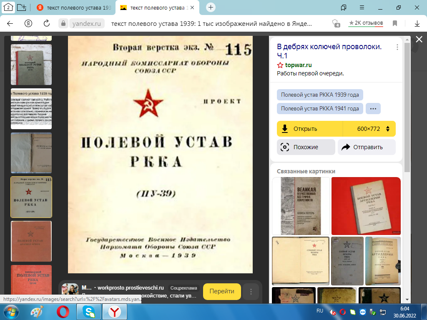Open the title link В дебрях колючей проволоки
This screenshot has height=320, width=427.
click(329, 51)
